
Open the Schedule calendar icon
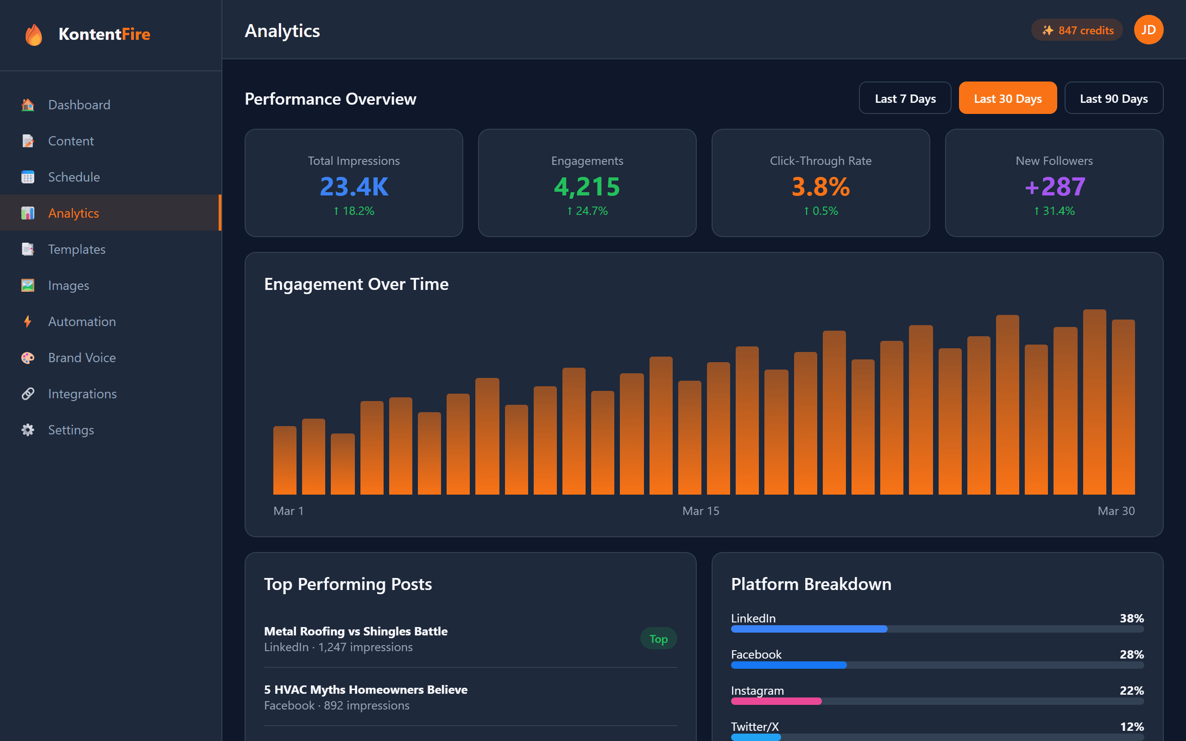click(x=27, y=177)
